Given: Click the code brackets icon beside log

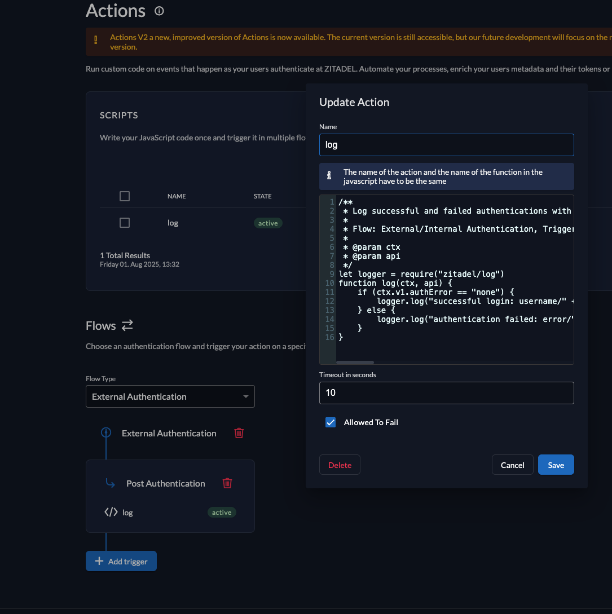Looking at the screenshot, I should tap(111, 512).
